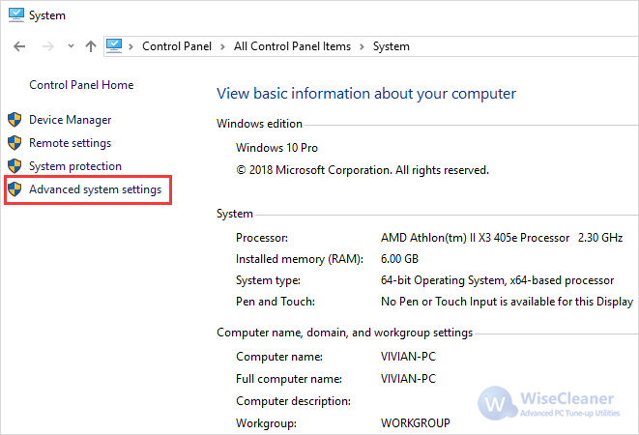The height and width of the screenshot is (435, 639).
Task: Open System protection link
Action: (x=75, y=166)
